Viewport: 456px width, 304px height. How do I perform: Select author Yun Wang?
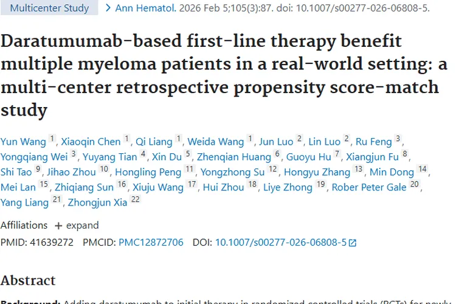click(23, 142)
